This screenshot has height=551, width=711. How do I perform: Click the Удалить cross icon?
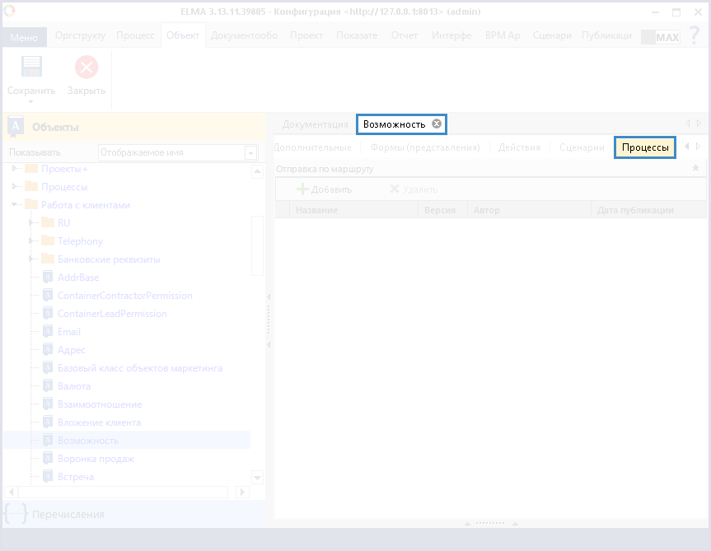395,189
